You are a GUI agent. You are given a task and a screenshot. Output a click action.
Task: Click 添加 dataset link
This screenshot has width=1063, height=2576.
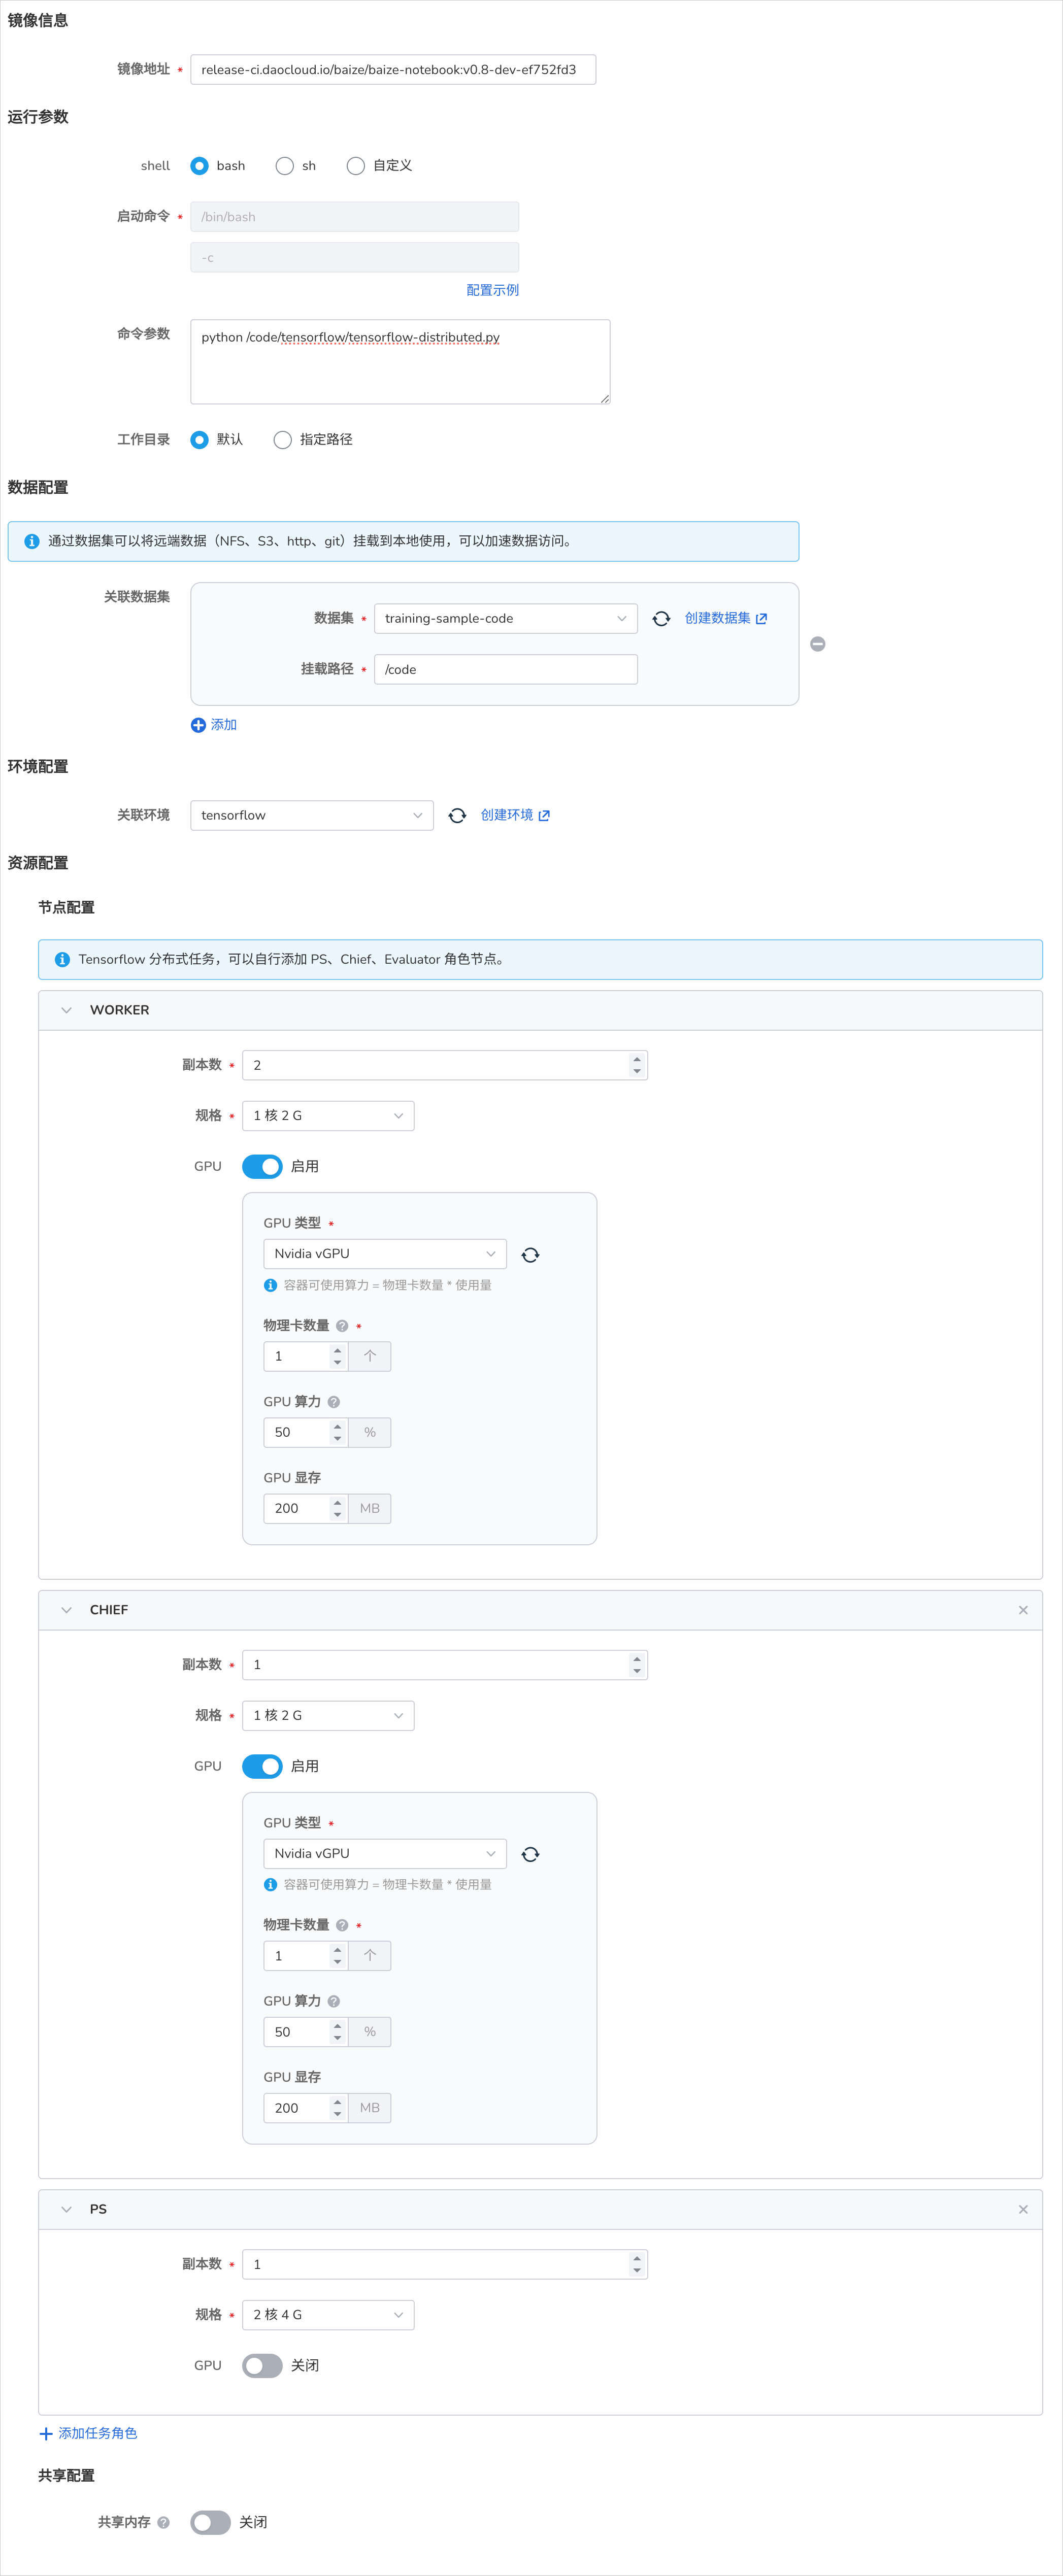(224, 725)
